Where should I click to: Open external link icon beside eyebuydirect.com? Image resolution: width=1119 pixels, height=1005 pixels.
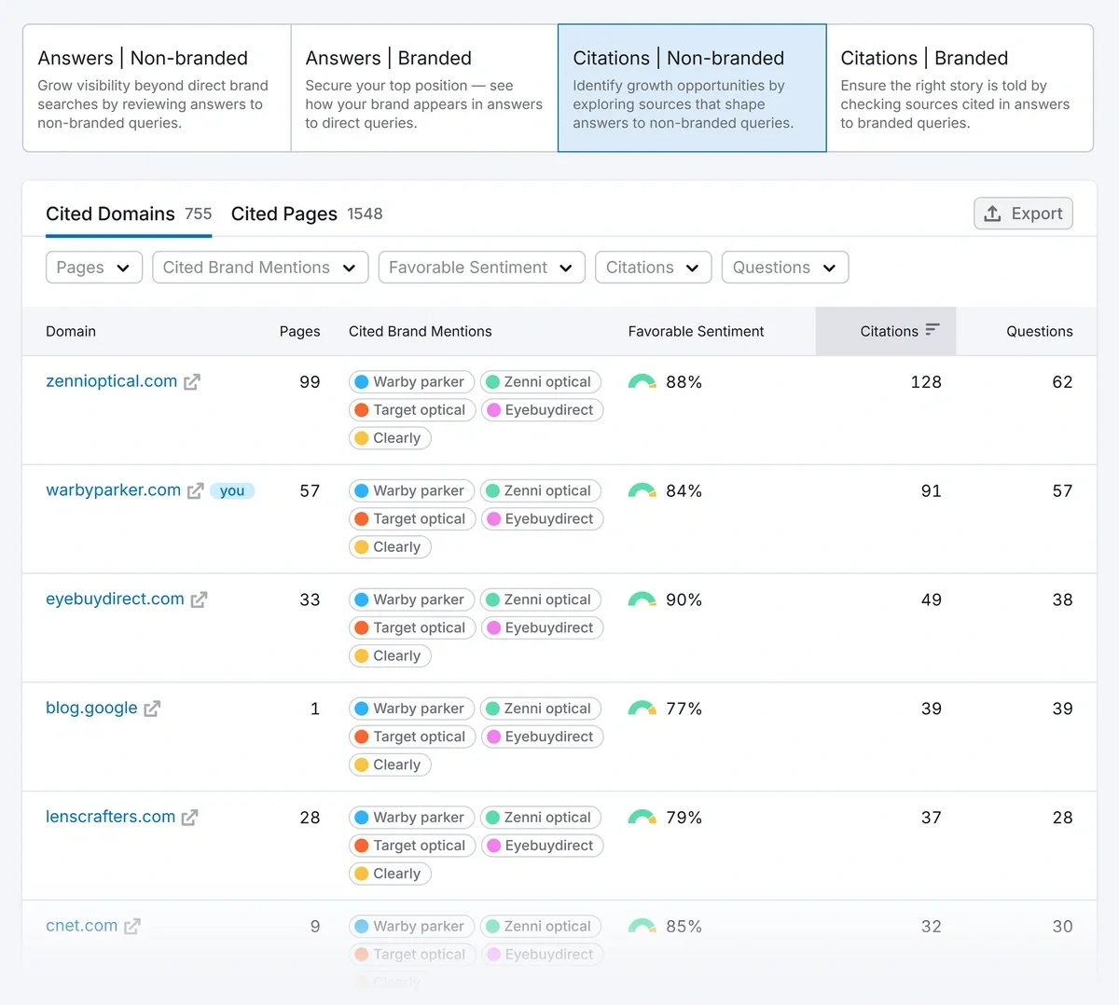click(199, 600)
